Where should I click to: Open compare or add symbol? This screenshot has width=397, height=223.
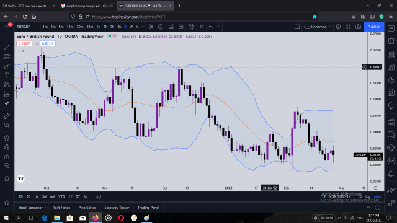pos(161,27)
